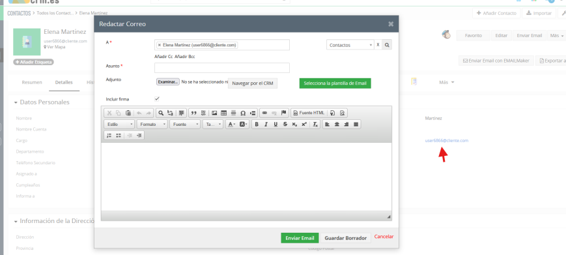Open the Formato dropdown
Viewport: 566px width, 255px height.
coord(152,125)
